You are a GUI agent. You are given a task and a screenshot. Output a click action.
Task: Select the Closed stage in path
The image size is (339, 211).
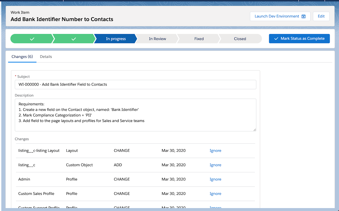pos(240,39)
